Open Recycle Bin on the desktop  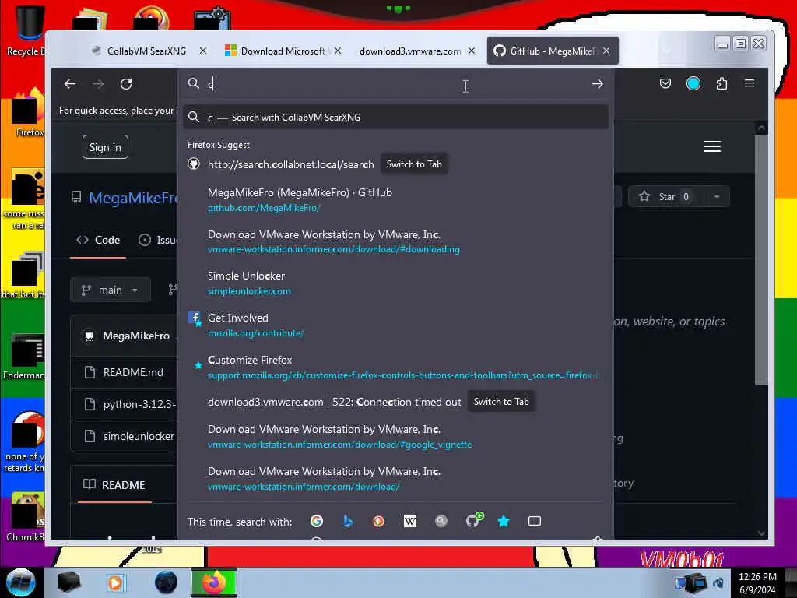[26, 30]
